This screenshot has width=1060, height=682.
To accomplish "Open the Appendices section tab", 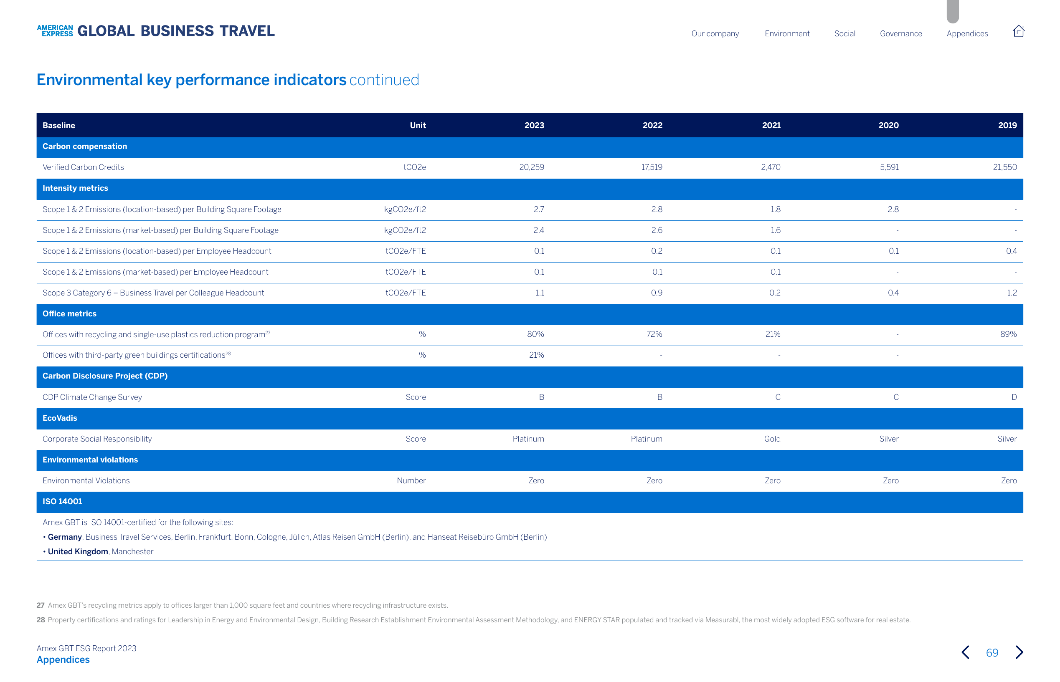I will click(x=967, y=34).
